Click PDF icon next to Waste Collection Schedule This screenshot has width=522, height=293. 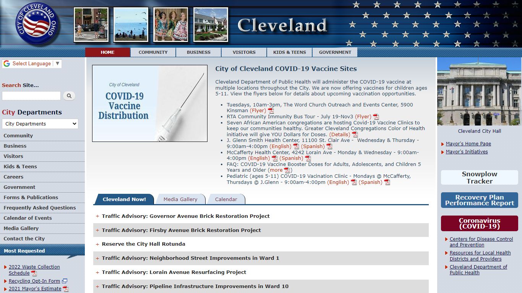pyautogui.click(x=34, y=273)
